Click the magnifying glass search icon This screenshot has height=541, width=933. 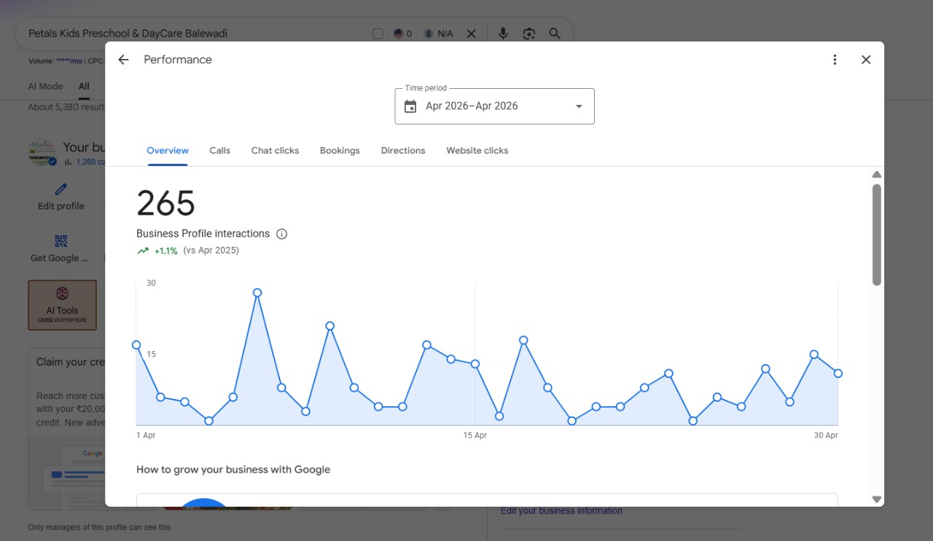pyautogui.click(x=555, y=33)
